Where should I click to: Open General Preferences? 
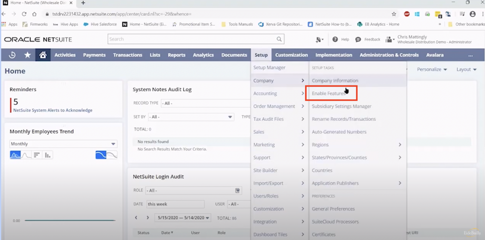pos(333,209)
